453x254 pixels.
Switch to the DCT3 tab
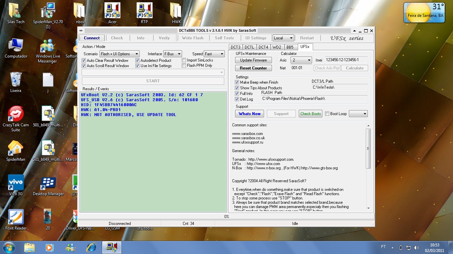tap(236, 47)
